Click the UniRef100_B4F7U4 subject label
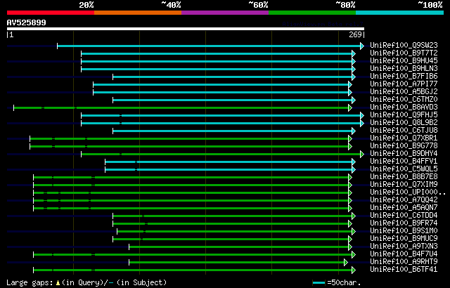The width and height of the screenshot is (450, 288). coord(404,254)
